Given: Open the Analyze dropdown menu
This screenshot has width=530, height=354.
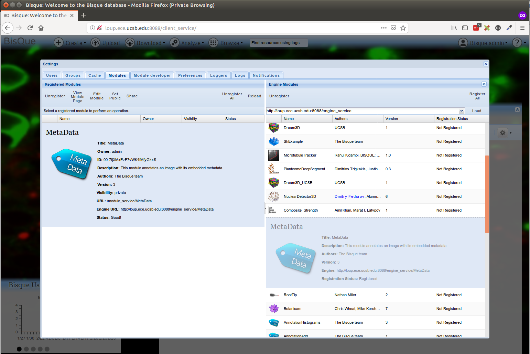Looking at the screenshot, I should click(187, 43).
